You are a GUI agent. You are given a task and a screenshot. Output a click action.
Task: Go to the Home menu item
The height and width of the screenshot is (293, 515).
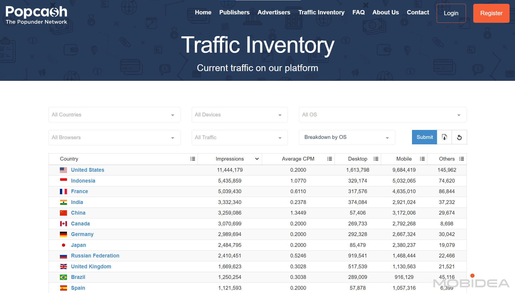coord(203,12)
